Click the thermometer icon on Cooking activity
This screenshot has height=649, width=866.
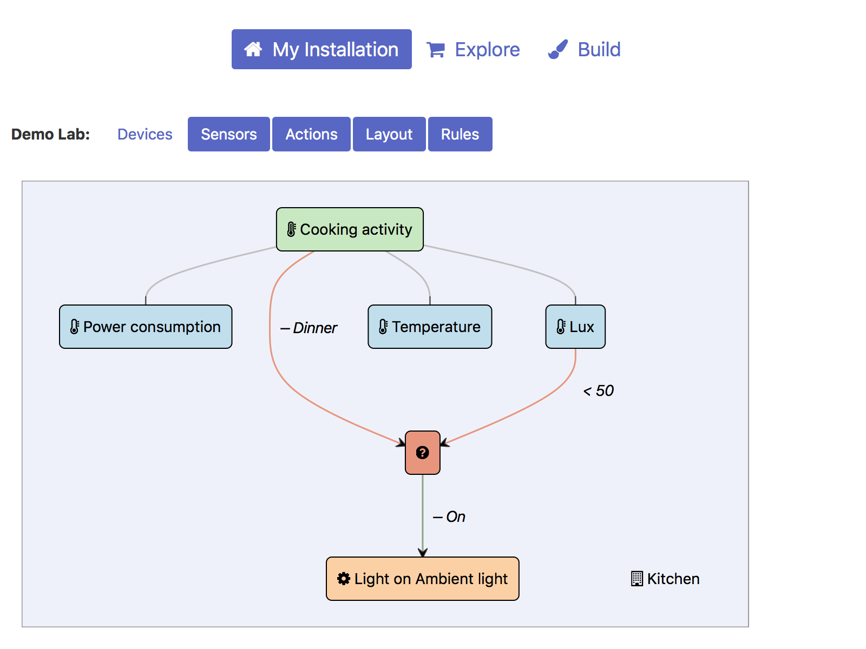[x=291, y=229]
